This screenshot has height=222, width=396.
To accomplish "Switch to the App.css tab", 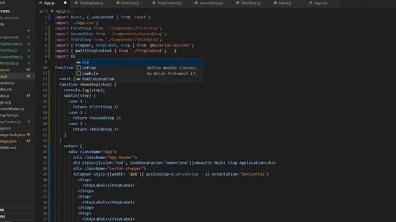I will 321,3.
